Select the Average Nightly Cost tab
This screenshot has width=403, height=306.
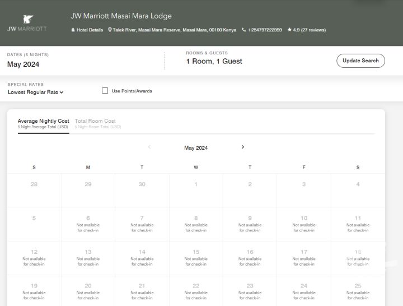click(x=44, y=121)
